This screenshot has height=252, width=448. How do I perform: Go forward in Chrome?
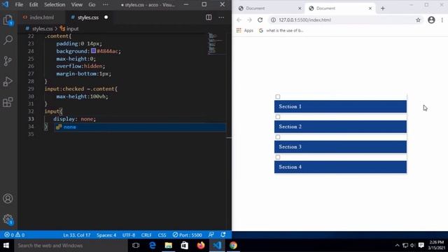pos(249,20)
